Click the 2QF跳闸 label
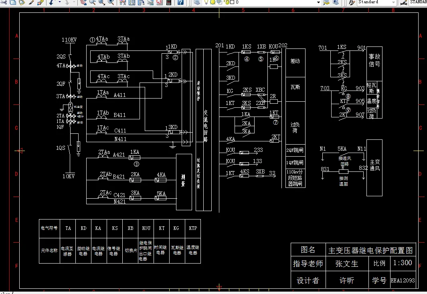 pyautogui.click(x=295, y=150)
